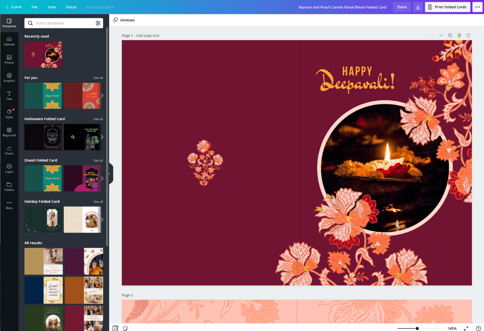Open the notes icon in bottom bar
484x331 pixels.
125,328
